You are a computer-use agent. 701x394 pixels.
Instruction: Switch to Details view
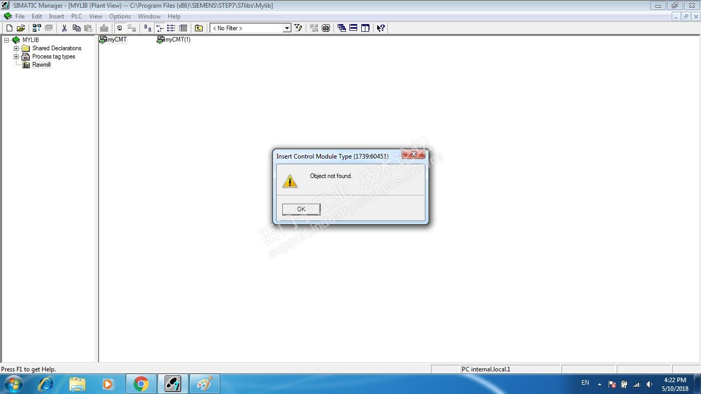pos(183,28)
